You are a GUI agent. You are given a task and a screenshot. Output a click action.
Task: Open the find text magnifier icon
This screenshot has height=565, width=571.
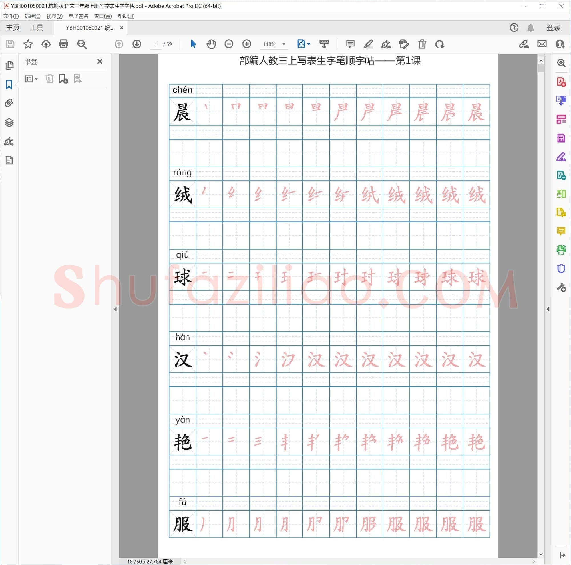[x=82, y=44]
